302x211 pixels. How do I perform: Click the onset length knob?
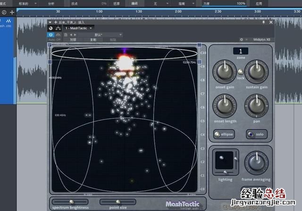[x=225, y=106]
